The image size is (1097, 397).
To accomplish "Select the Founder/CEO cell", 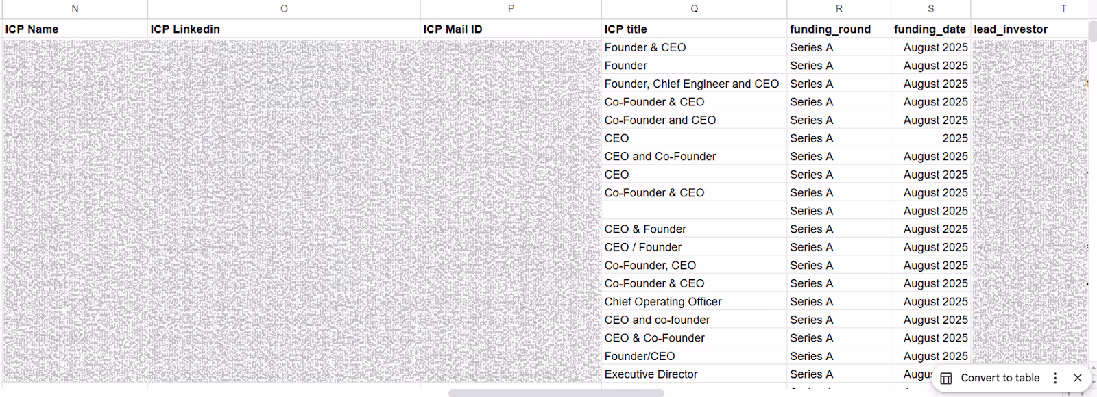I will (639, 355).
